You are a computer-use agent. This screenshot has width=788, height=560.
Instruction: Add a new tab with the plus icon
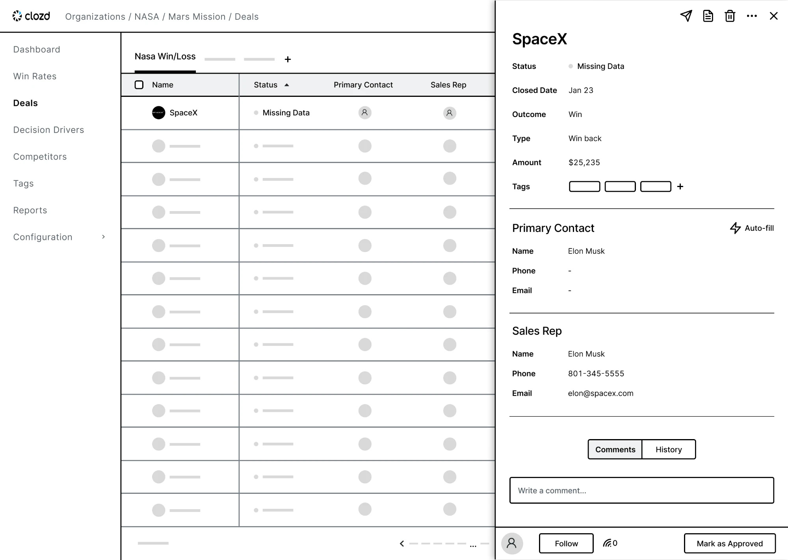pyautogui.click(x=288, y=59)
